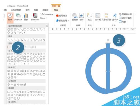140x106 pixels.
Task: Select the parallelogram basic shape
Action: pyautogui.click(x=25, y=54)
